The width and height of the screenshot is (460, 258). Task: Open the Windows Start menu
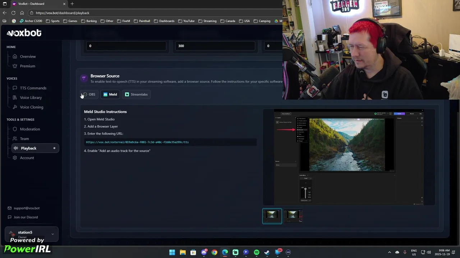coord(172,252)
